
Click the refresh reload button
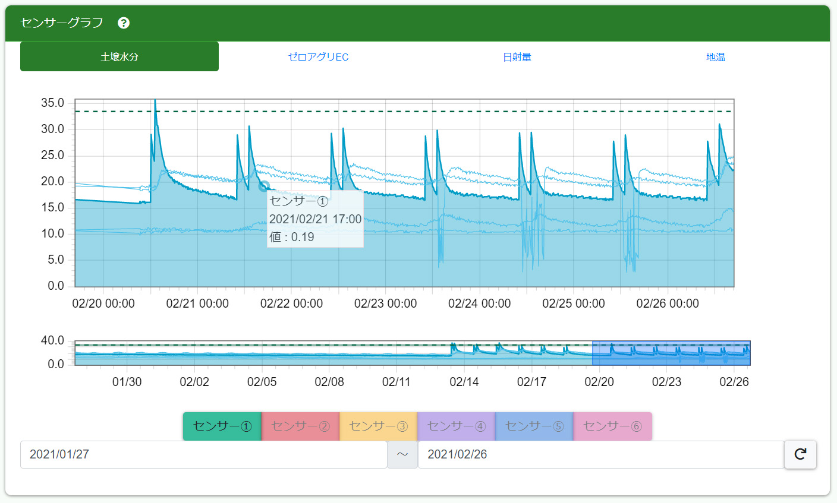pyautogui.click(x=800, y=454)
